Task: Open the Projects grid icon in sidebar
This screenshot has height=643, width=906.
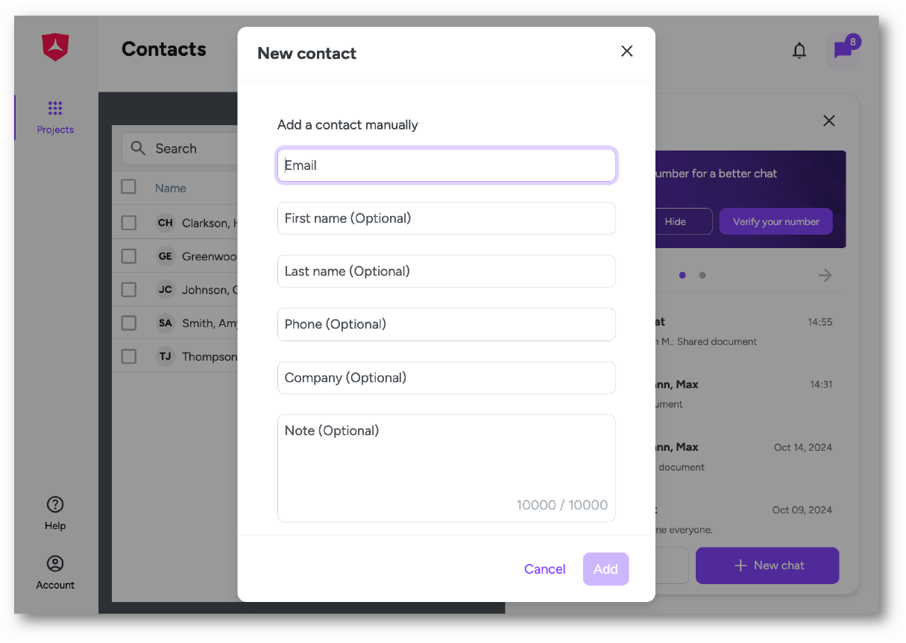Action: 55,108
